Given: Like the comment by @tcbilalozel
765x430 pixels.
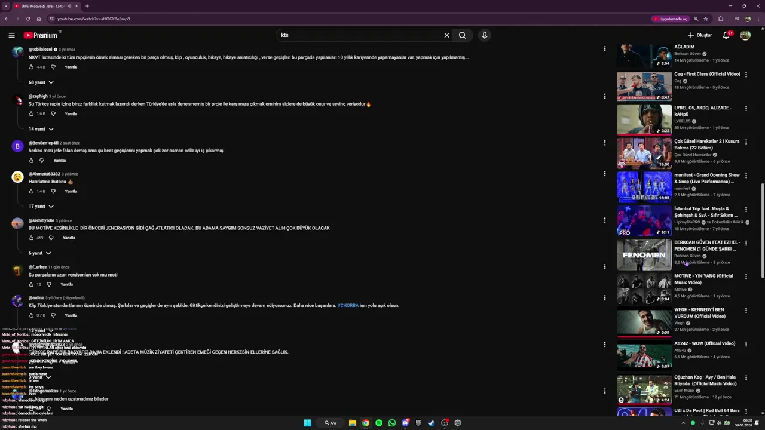Looking at the screenshot, I should [x=31, y=67].
